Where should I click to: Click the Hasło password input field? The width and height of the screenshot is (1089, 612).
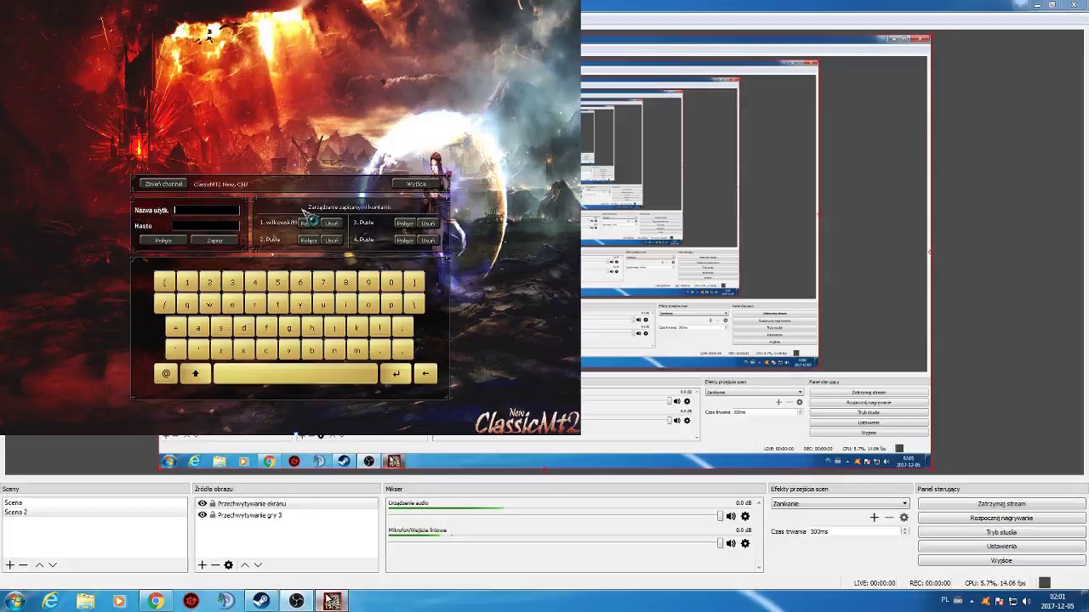pyautogui.click(x=206, y=225)
